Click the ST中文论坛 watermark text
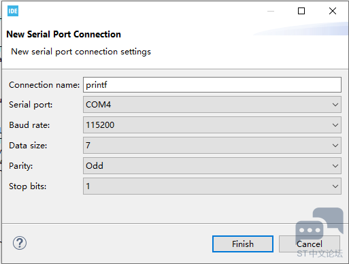The width and height of the screenshot is (349, 264). click(x=320, y=254)
